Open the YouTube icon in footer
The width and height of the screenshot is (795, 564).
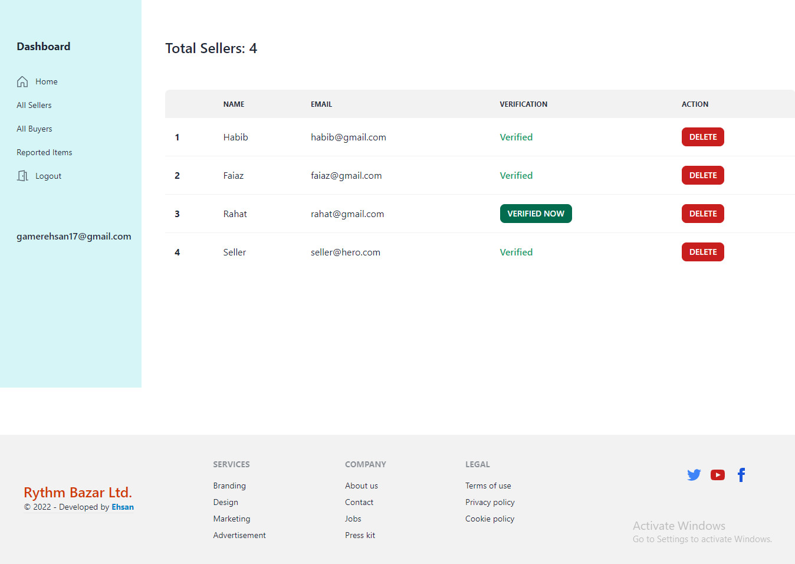(717, 475)
